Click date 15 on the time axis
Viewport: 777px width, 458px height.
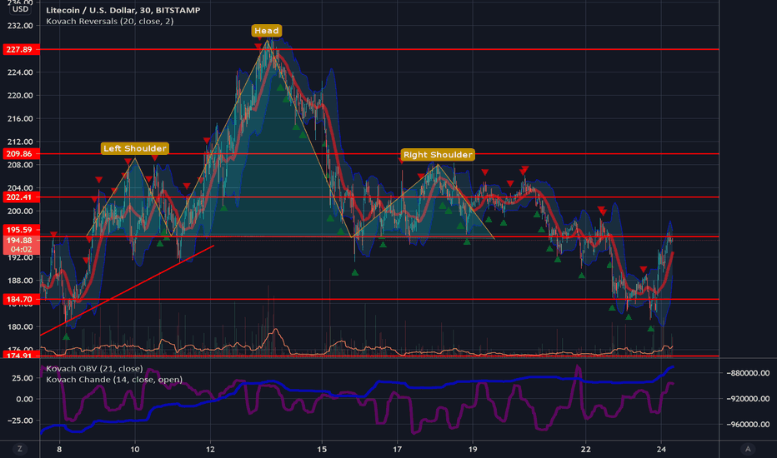tap(322, 449)
